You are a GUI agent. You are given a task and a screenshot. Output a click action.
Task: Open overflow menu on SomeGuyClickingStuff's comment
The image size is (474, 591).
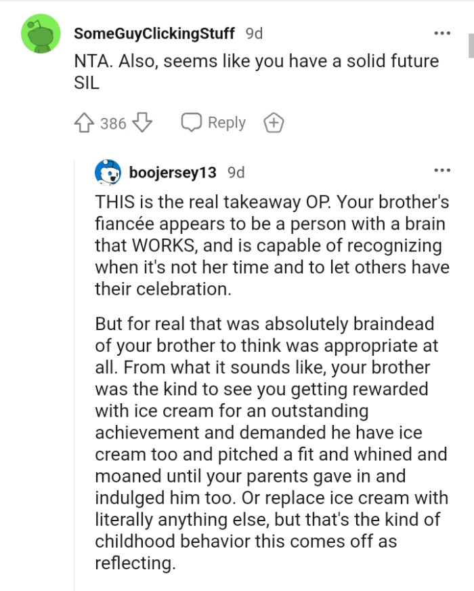point(443,33)
